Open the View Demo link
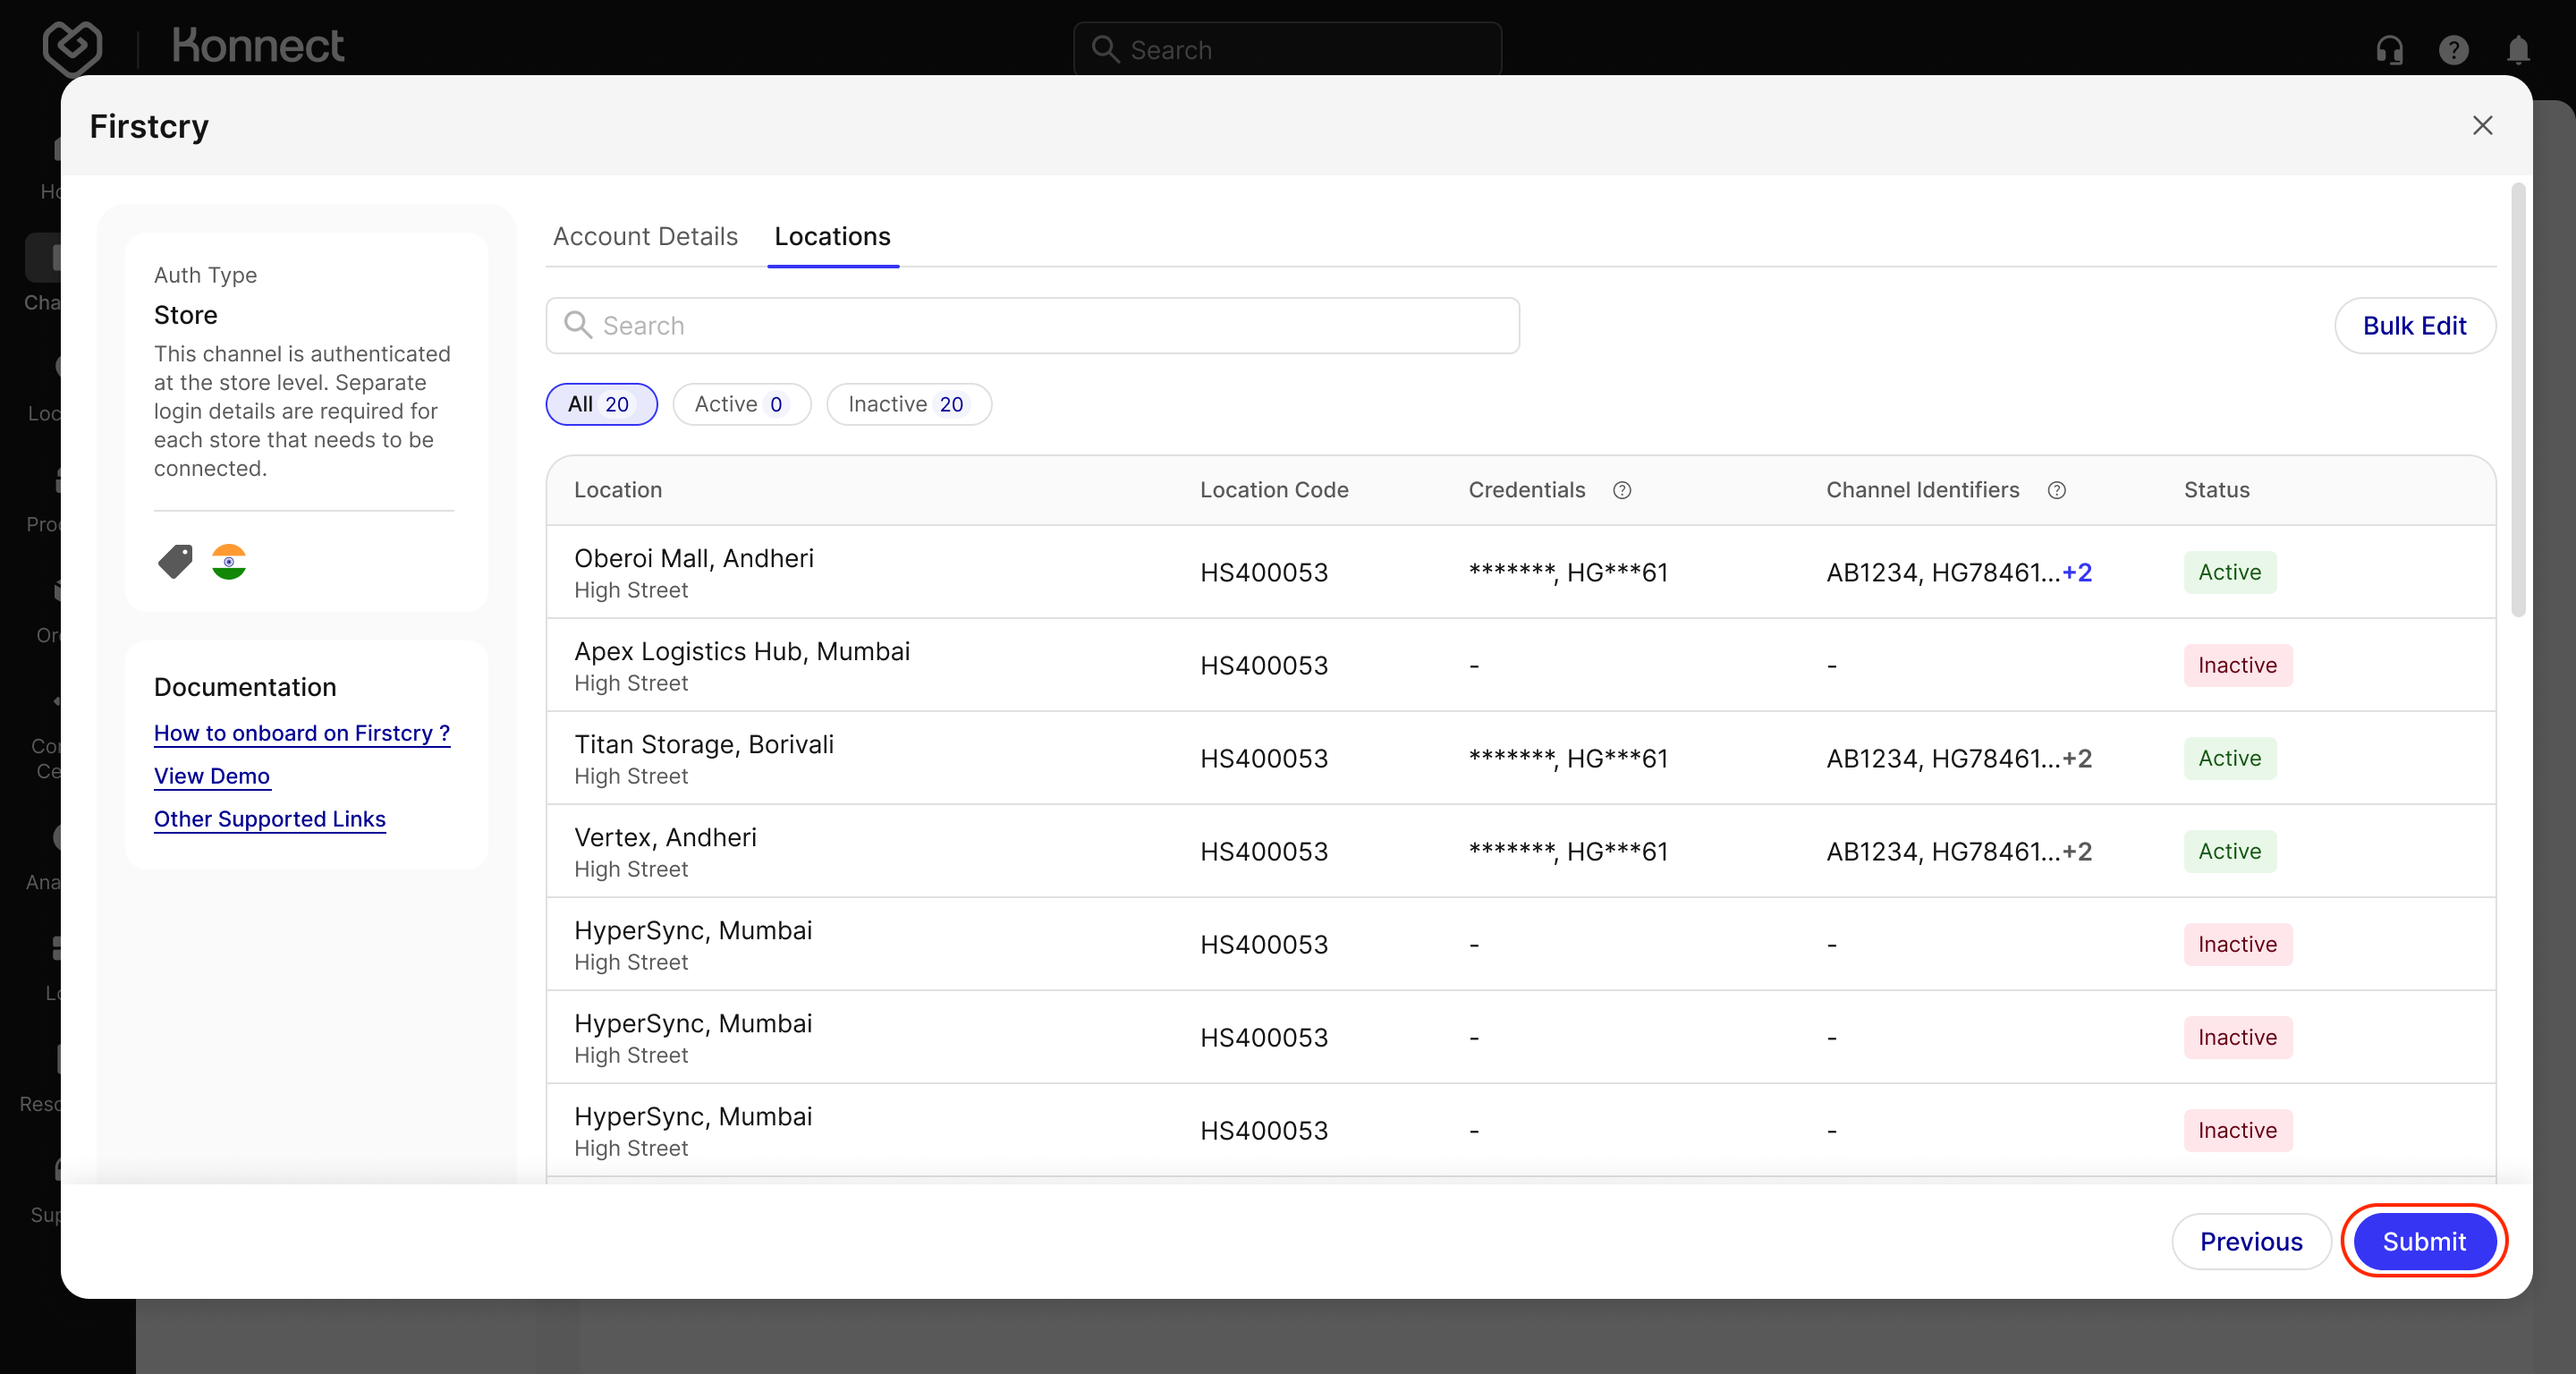This screenshot has height=1374, width=2576. click(x=212, y=776)
